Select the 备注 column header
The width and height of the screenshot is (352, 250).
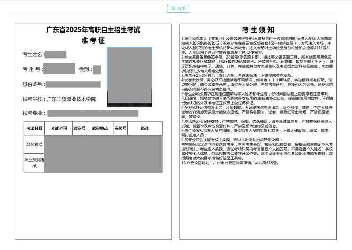coord(145,129)
